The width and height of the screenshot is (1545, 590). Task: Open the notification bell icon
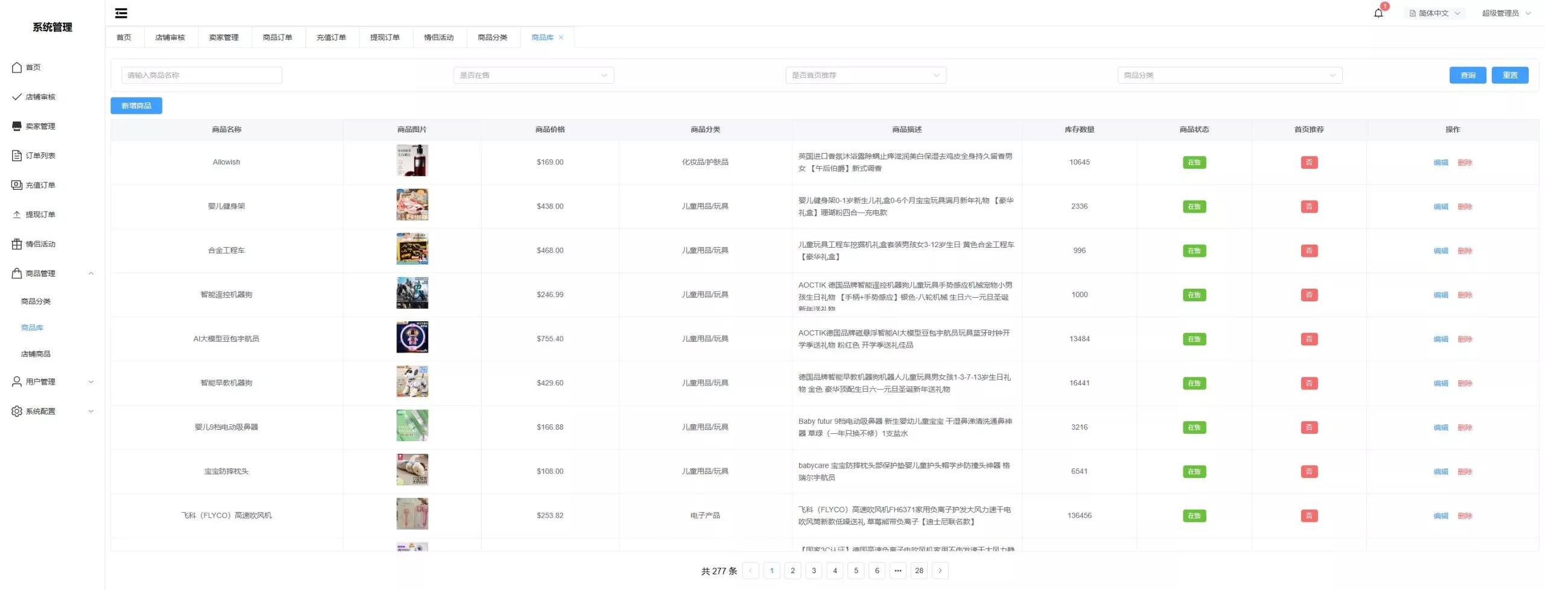tap(1378, 13)
